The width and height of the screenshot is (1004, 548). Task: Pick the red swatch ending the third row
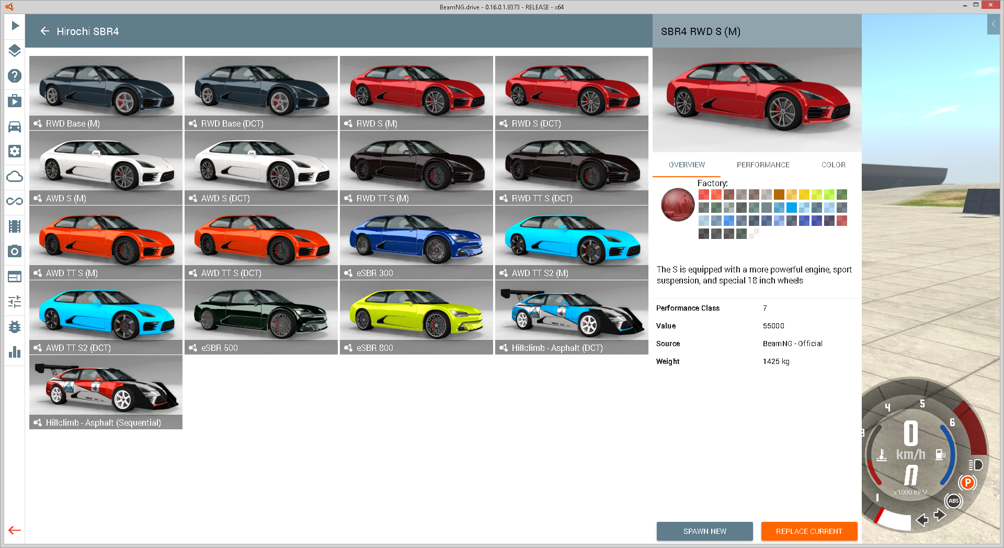[842, 221]
